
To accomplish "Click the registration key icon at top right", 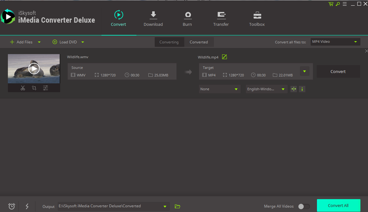I will pyautogui.click(x=337, y=4).
